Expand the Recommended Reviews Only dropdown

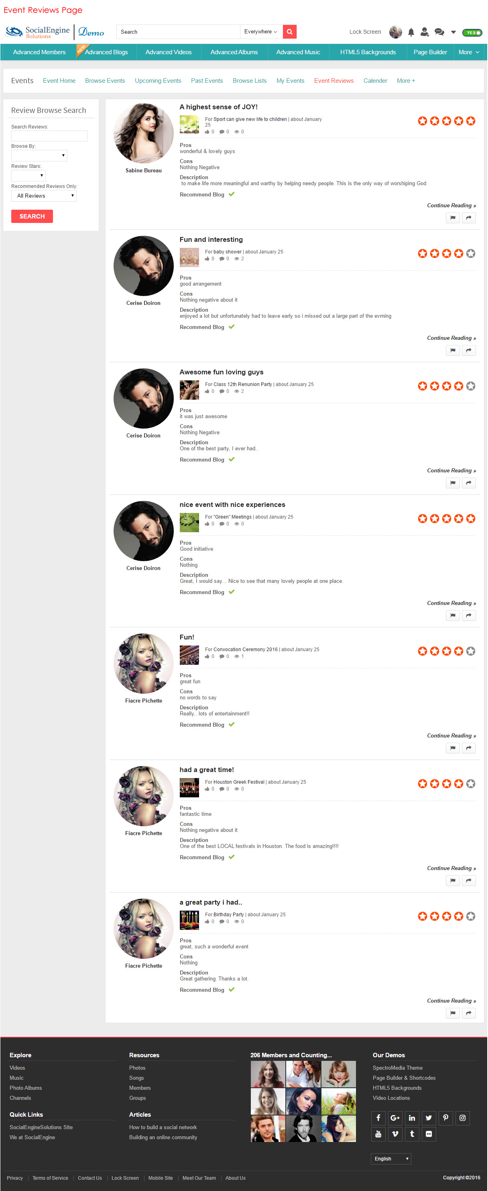tap(44, 196)
